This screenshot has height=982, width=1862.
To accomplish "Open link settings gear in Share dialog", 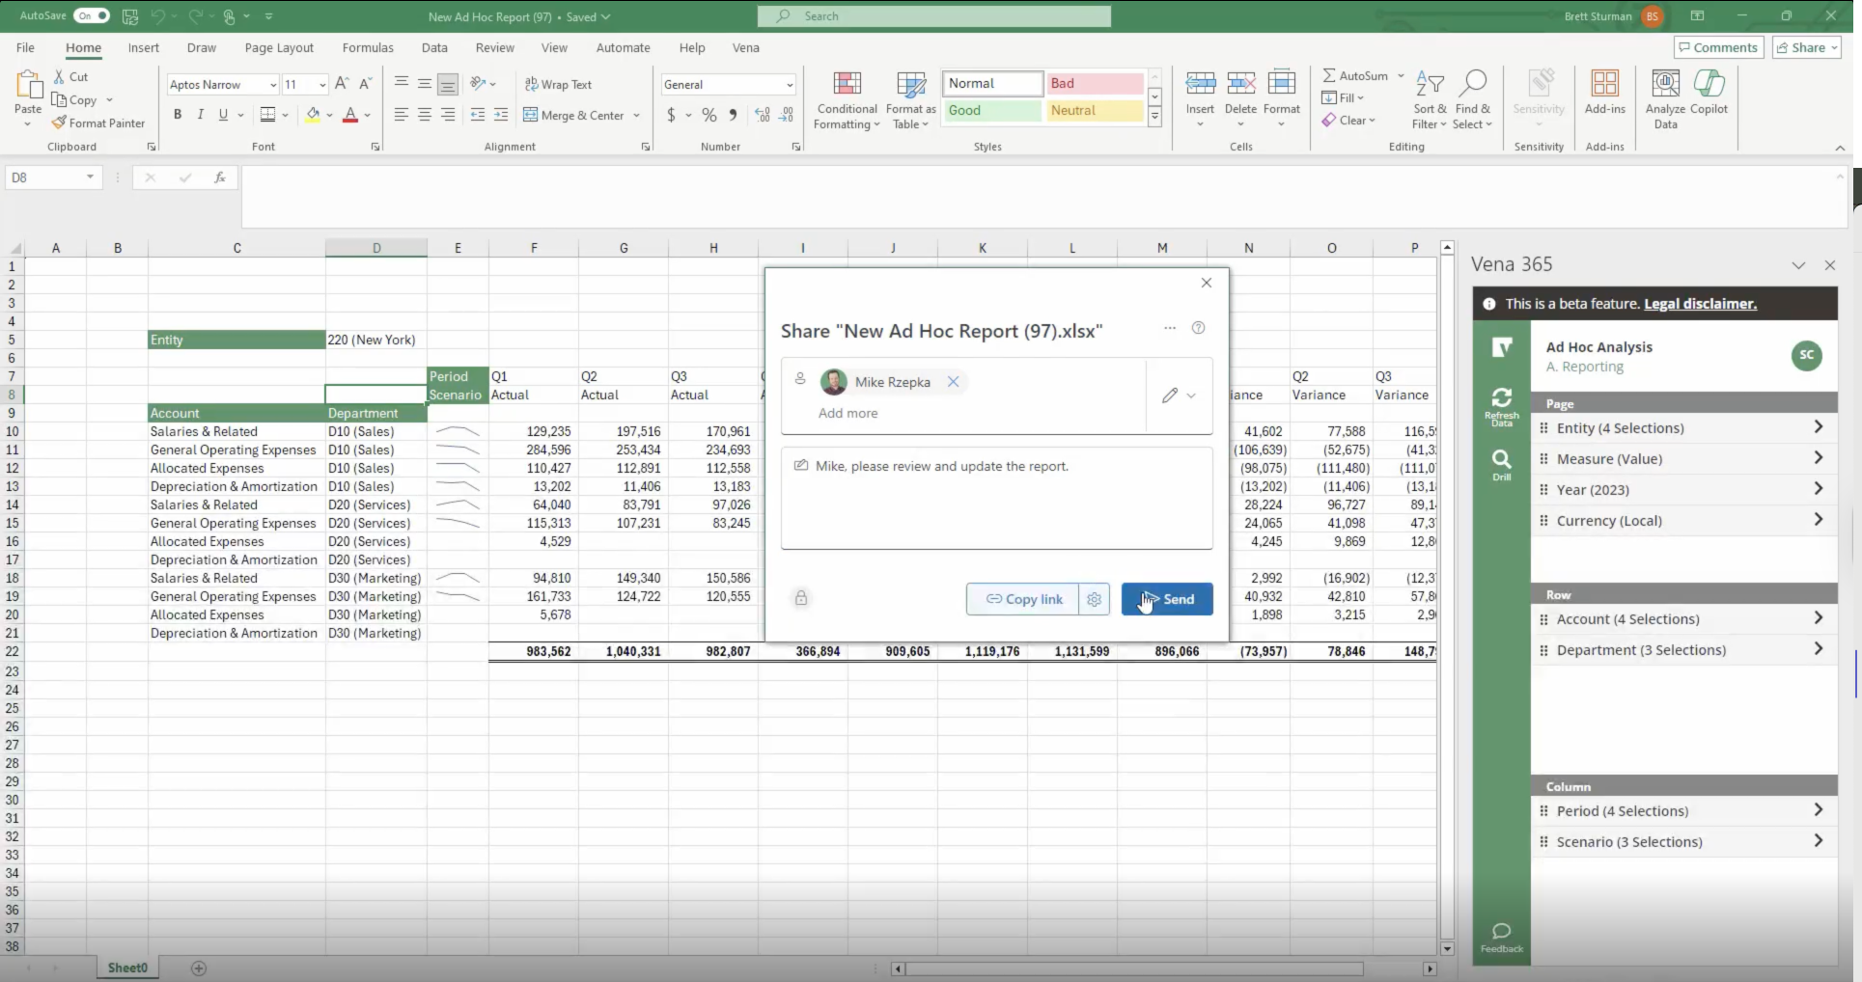I will 1094,599.
